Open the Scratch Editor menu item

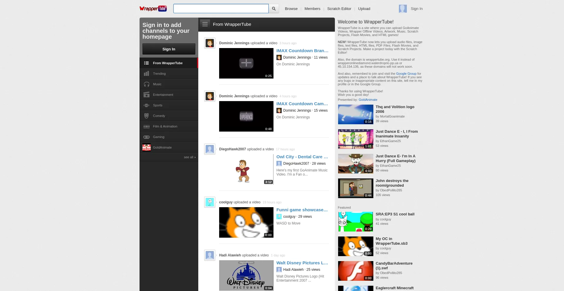coord(339,9)
